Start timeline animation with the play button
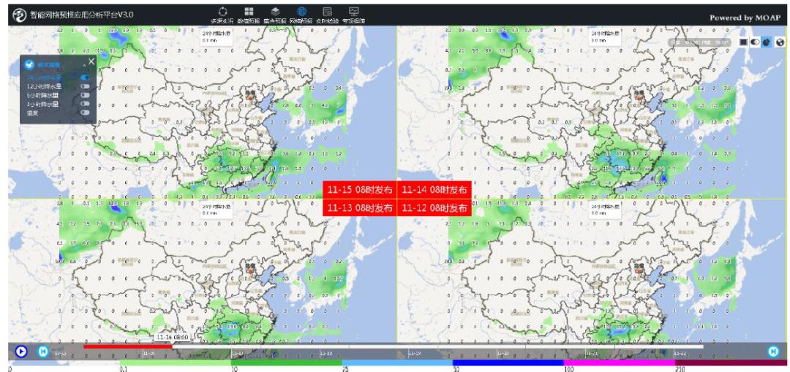The height and width of the screenshot is (372, 790). 20,352
